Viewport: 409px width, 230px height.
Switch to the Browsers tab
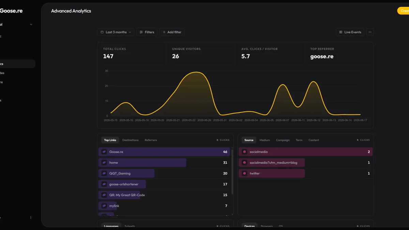point(267,226)
